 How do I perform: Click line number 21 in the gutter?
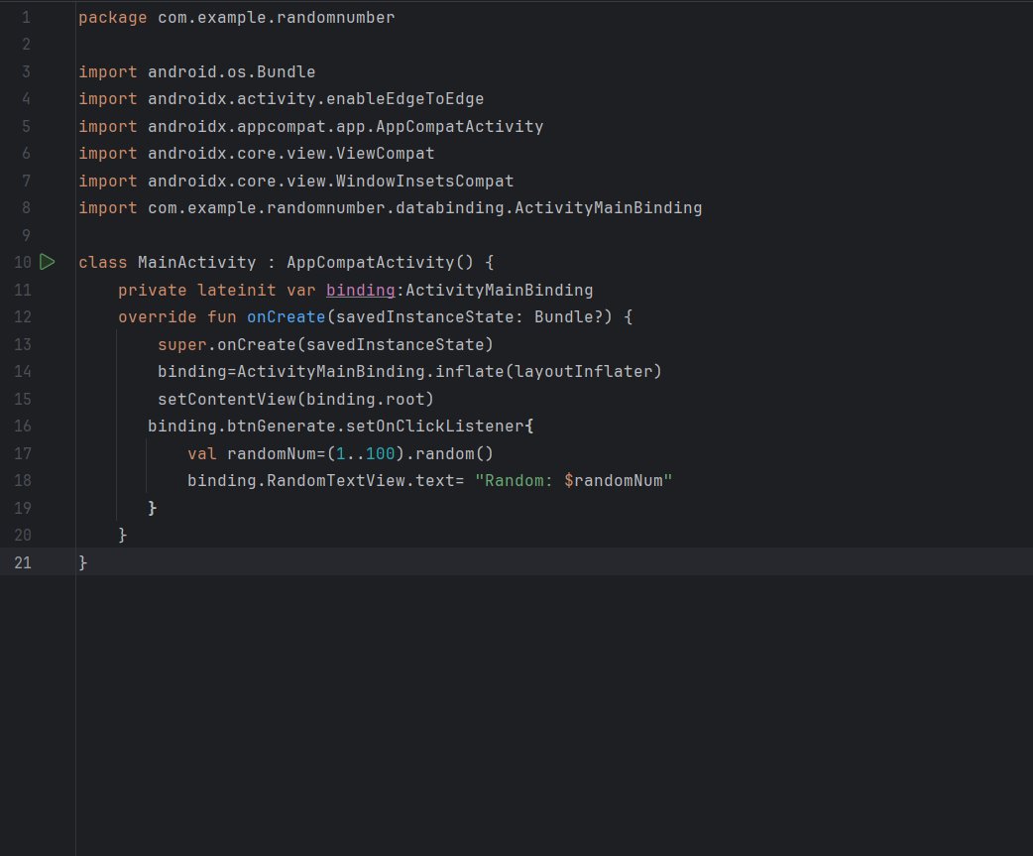[23, 562]
